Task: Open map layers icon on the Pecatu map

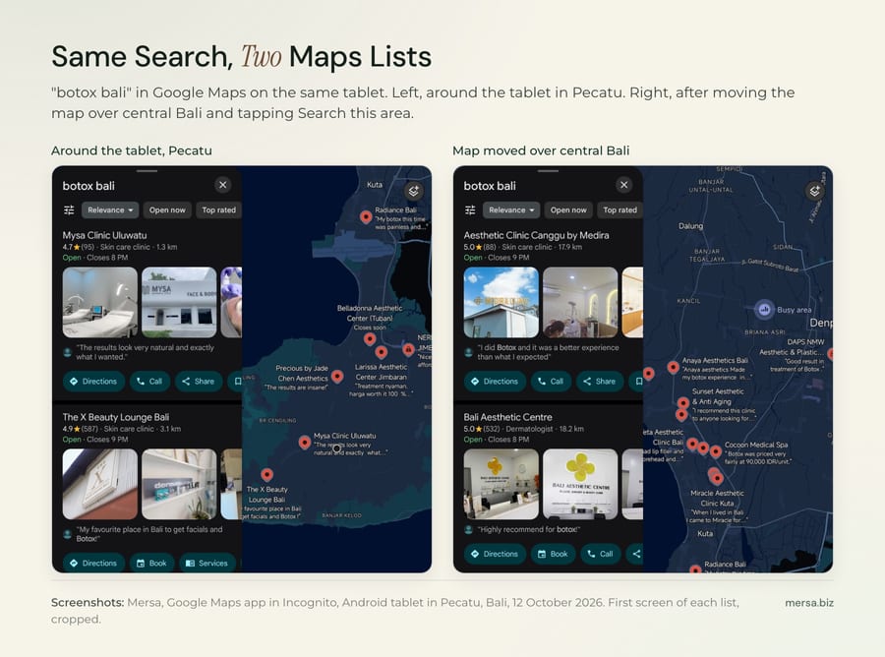Action: (414, 191)
